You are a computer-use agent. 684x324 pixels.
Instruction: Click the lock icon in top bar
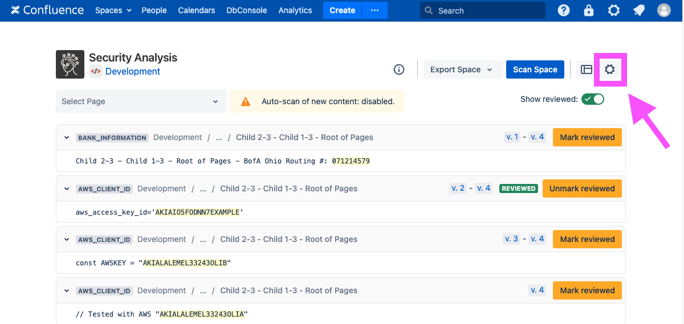589,10
